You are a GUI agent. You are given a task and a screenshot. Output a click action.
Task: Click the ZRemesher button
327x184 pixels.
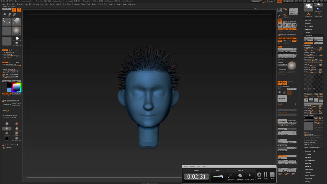point(282,121)
